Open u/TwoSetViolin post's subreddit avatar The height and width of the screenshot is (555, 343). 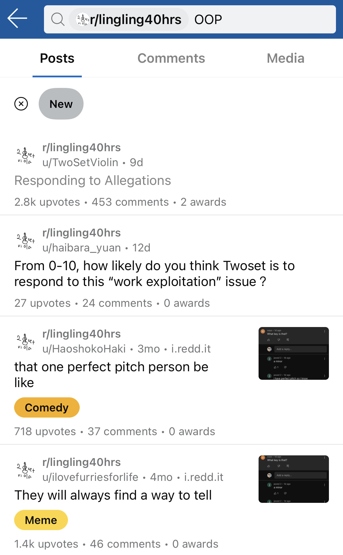click(x=26, y=155)
